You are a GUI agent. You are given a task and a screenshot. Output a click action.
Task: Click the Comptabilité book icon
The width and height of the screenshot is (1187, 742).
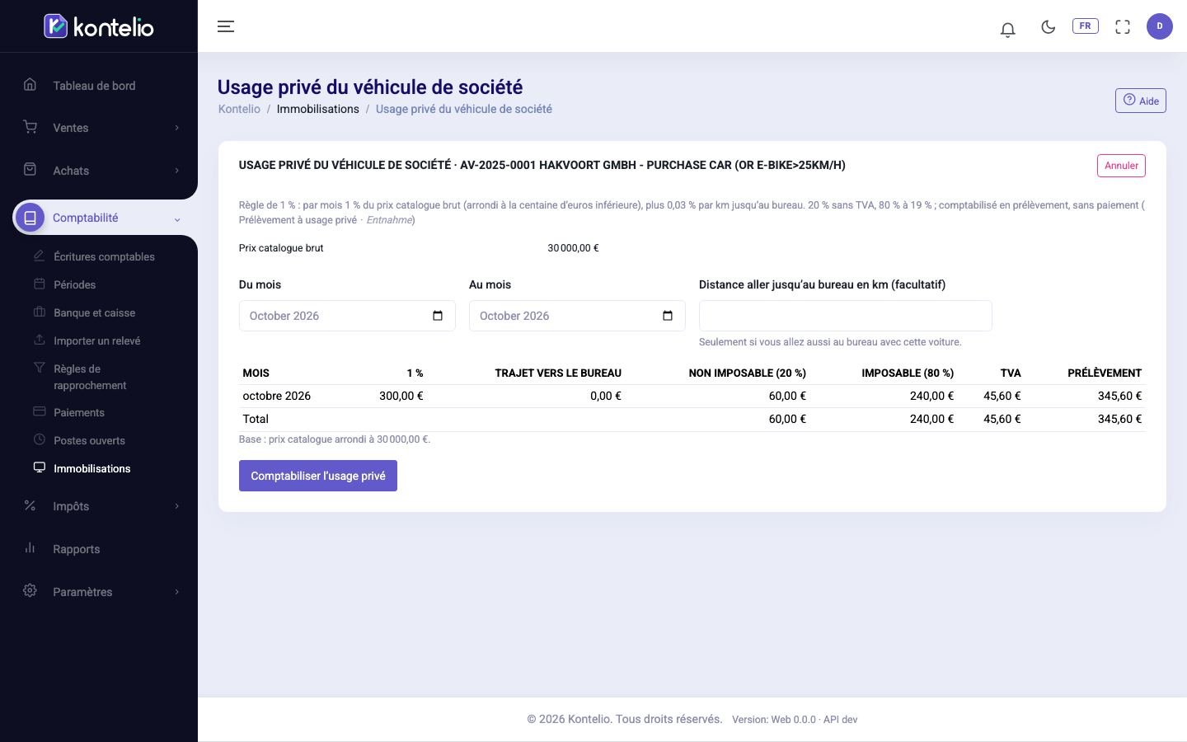tap(30, 218)
